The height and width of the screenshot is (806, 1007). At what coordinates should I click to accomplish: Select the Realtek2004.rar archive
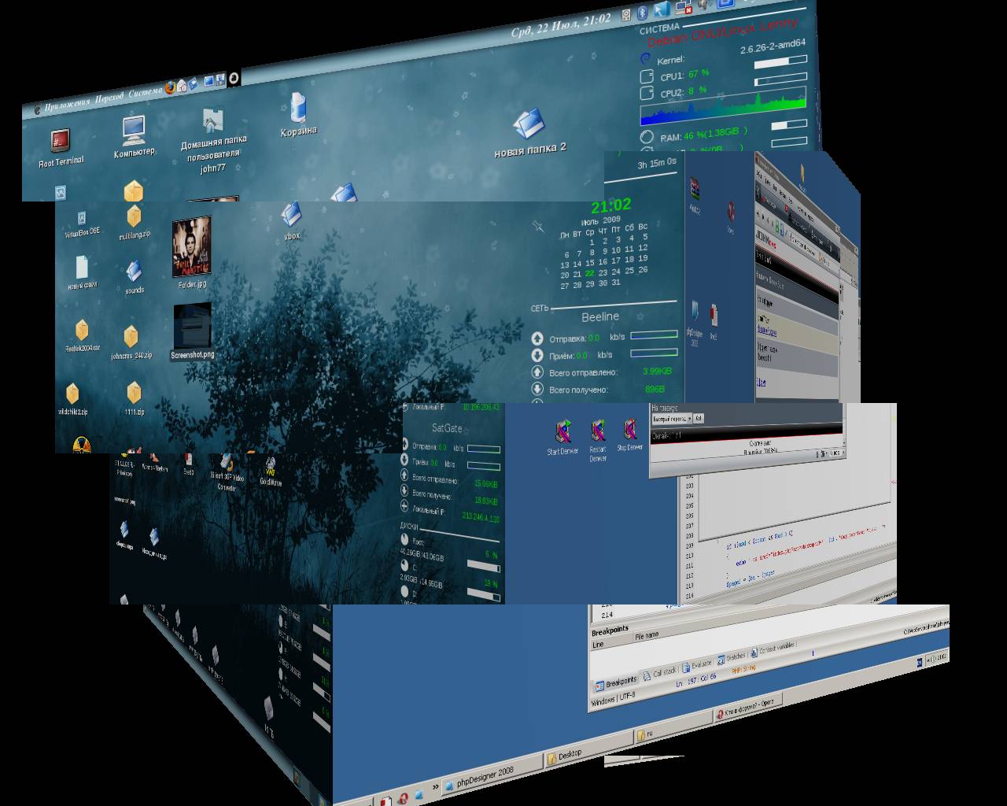82,335
